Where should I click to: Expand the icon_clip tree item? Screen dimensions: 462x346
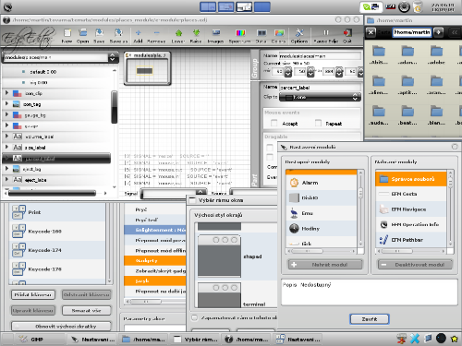[x=6, y=92]
